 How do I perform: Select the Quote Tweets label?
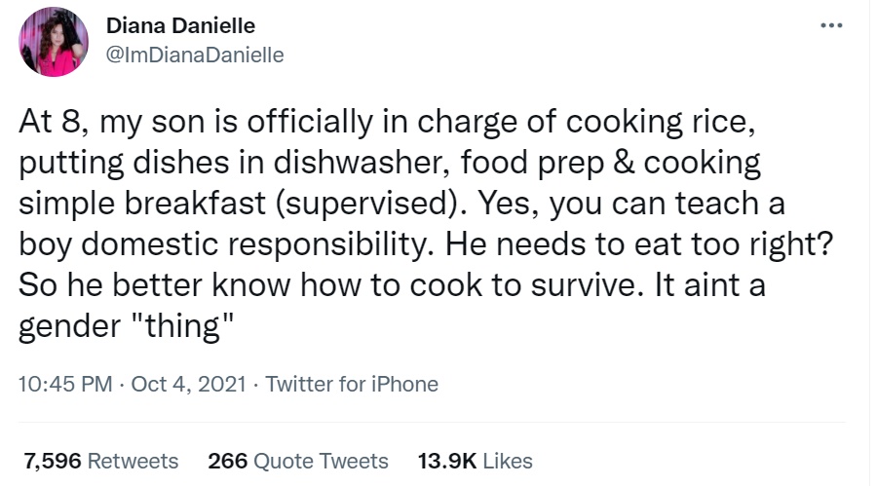pyautogui.click(x=321, y=461)
